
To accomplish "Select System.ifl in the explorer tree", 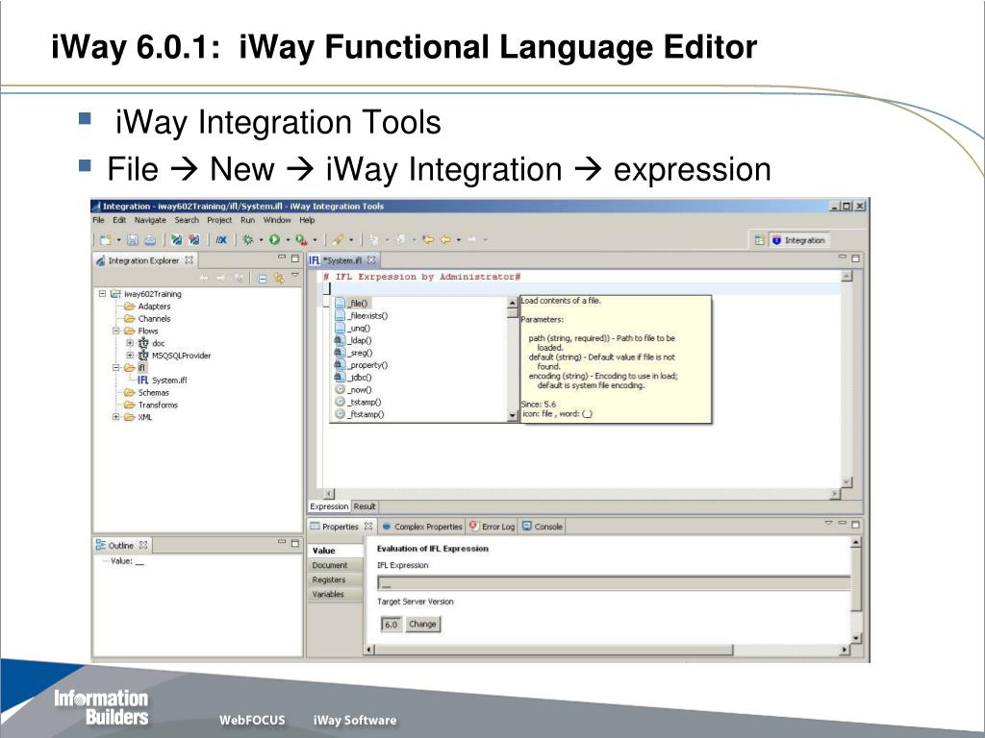I will pyautogui.click(x=167, y=381).
